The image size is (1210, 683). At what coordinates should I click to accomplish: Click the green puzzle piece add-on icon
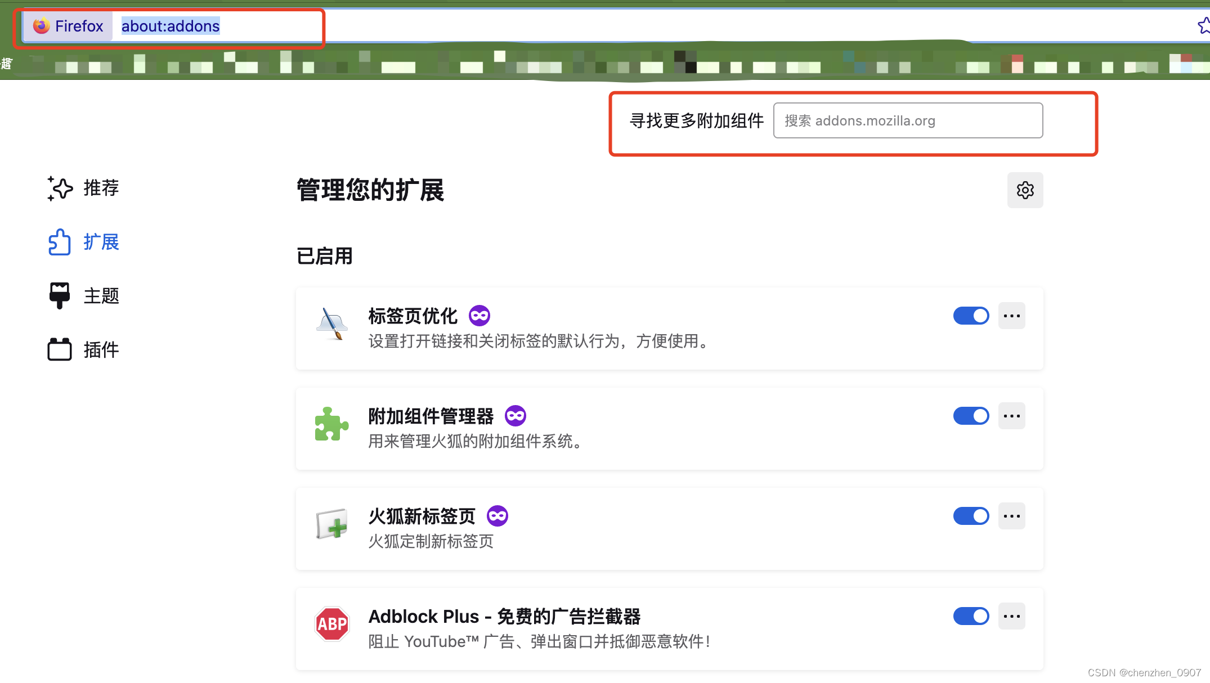point(331,424)
